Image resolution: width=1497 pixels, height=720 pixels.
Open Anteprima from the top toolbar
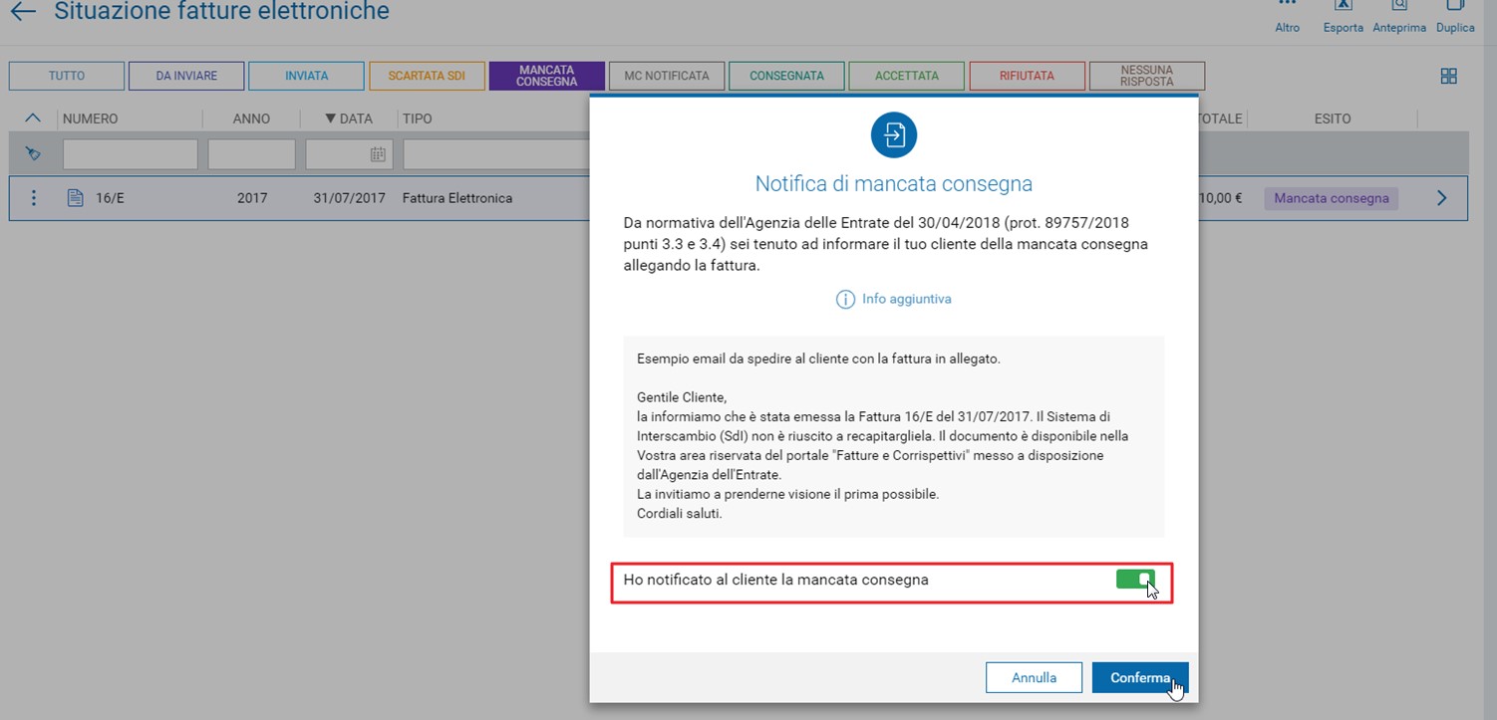(1399, 17)
